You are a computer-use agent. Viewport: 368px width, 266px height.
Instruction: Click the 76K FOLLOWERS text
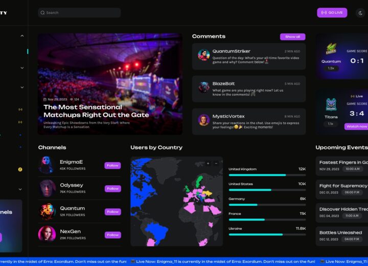tap(73, 192)
